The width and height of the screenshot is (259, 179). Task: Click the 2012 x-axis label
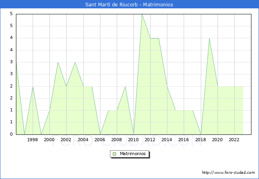click(150, 140)
